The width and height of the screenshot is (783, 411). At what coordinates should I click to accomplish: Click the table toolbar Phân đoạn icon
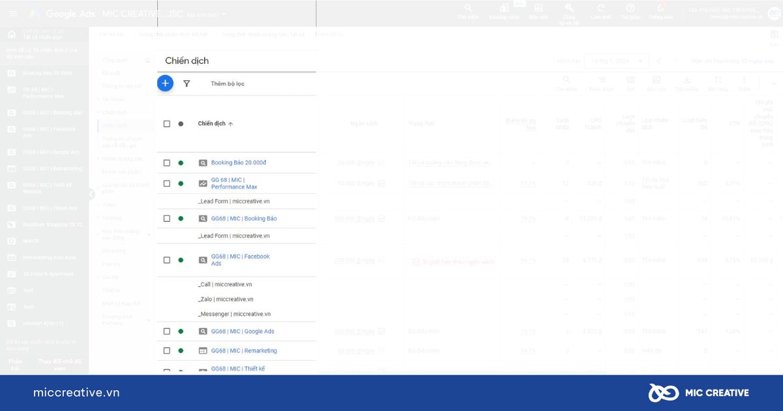(601, 80)
